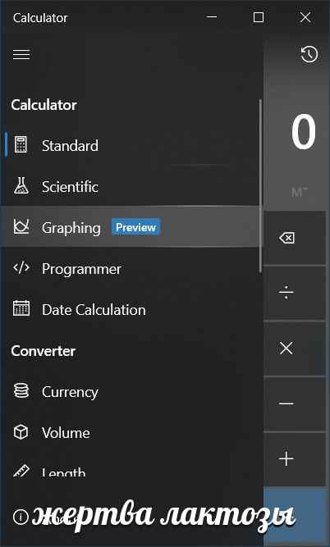The height and width of the screenshot is (547, 330).
Task: Click the Volume cube icon
Action: (x=21, y=432)
